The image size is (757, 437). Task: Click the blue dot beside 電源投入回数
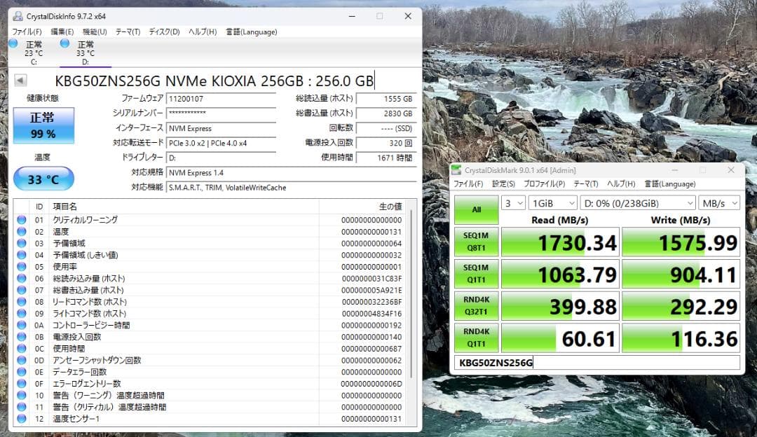pyautogui.click(x=21, y=337)
